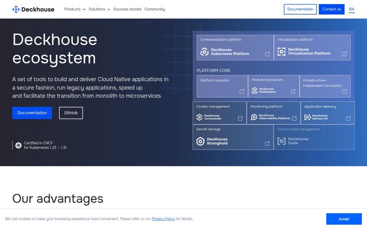Click the Deckhouse Stronghold label

click(217, 141)
